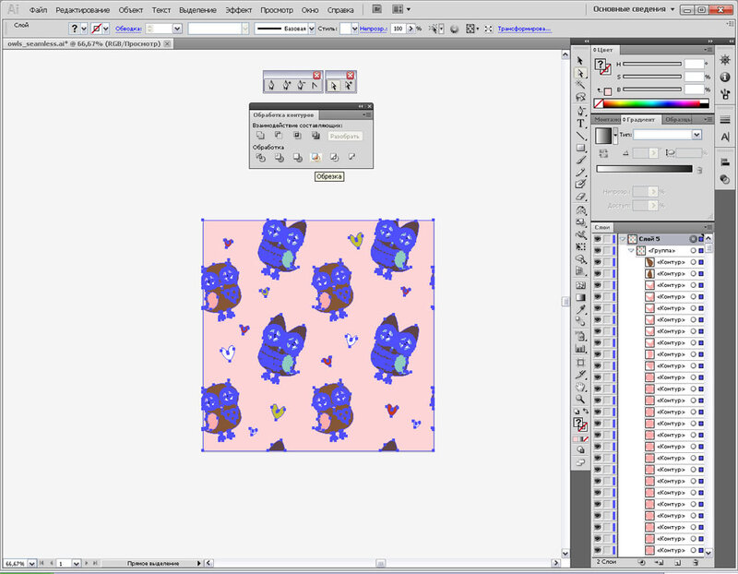This screenshot has height=574, width=738.
Task: Select the Type tool in toolbox
Action: 581,123
